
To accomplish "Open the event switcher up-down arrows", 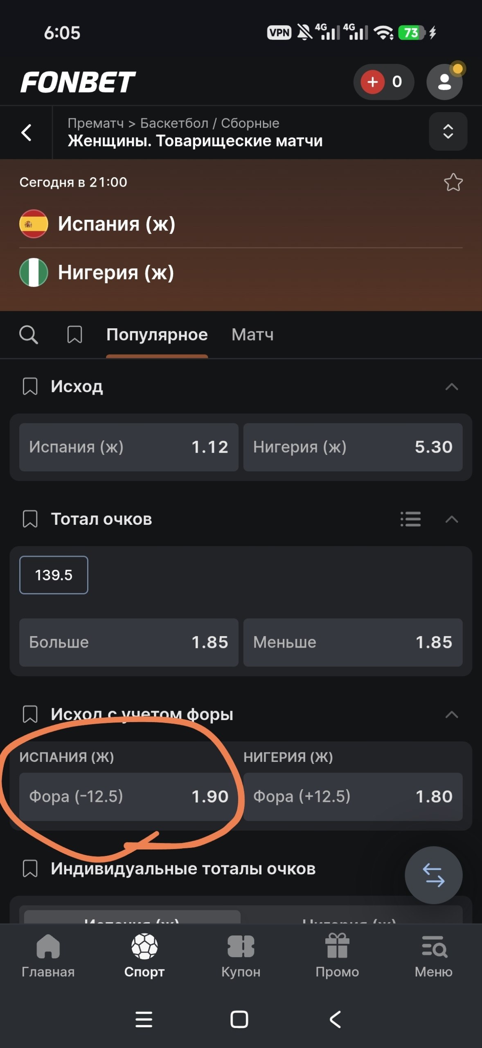I will (448, 131).
